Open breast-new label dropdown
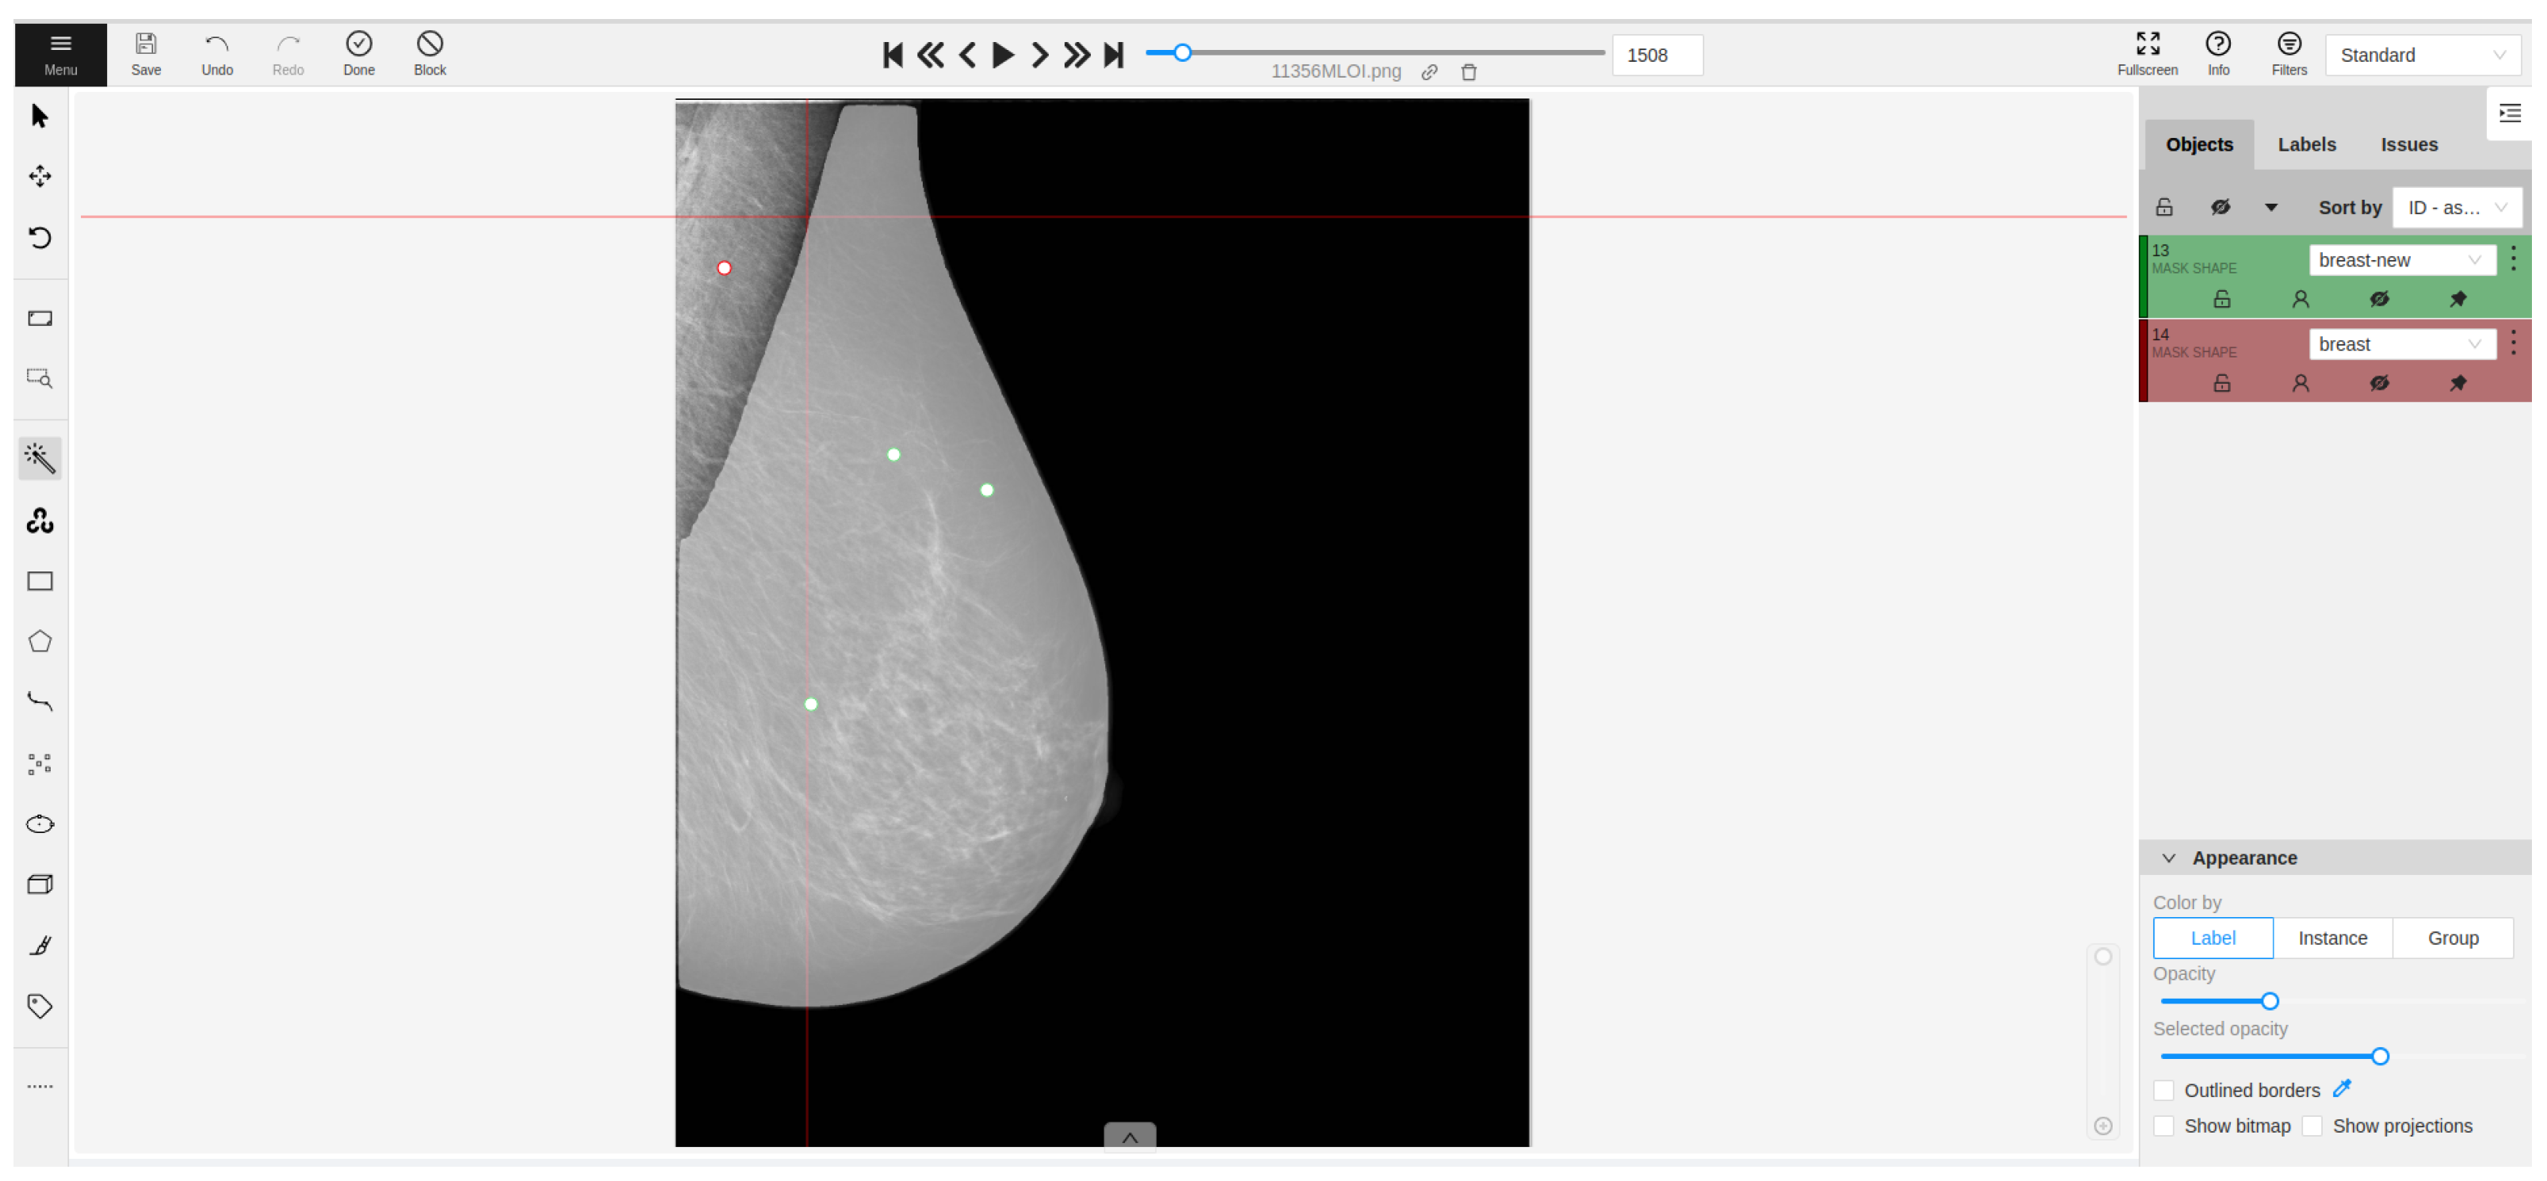The image size is (2547, 1181). pos(2402,260)
